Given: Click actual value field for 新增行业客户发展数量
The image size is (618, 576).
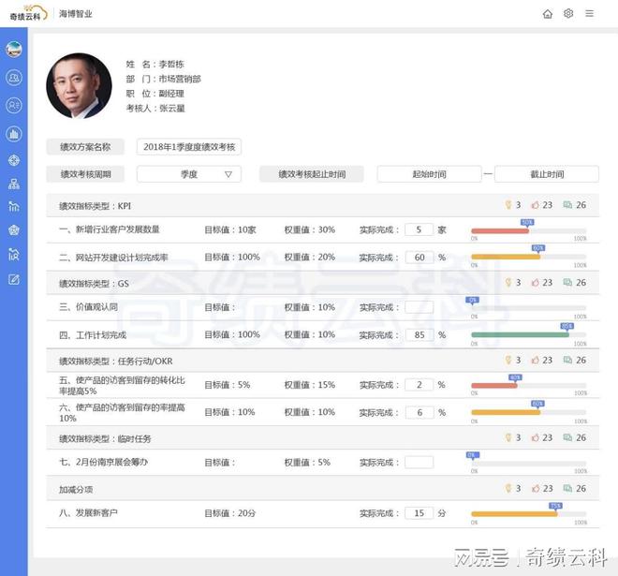Looking at the screenshot, I should pyautogui.click(x=419, y=229).
